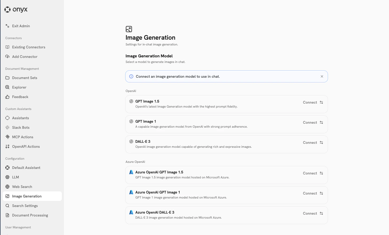Connect the DALL-E 3 model
The width and height of the screenshot is (389, 235).
click(x=310, y=142)
